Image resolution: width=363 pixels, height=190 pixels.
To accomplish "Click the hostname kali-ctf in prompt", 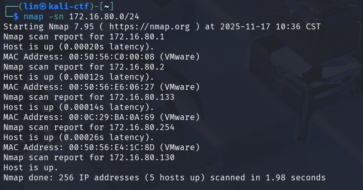I will (x=69, y=6).
